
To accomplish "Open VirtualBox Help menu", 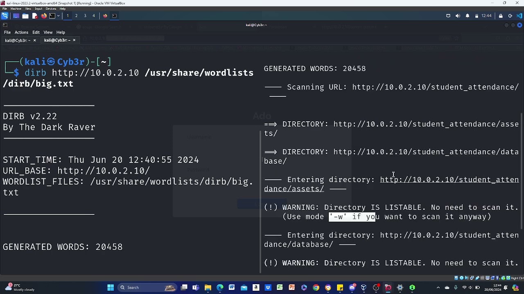I will pos(63,9).
